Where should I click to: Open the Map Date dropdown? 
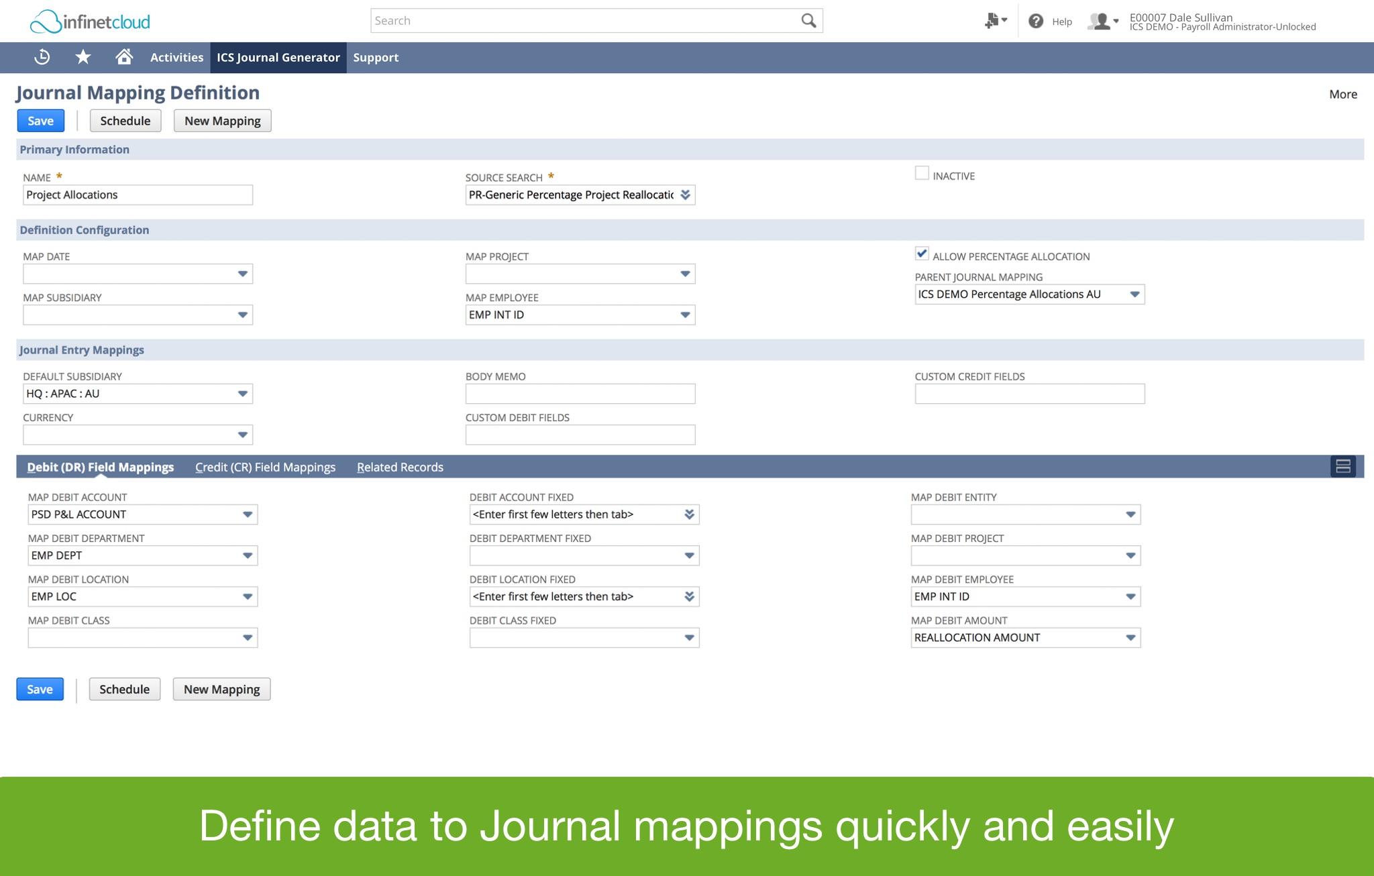(x=242, y=274)
